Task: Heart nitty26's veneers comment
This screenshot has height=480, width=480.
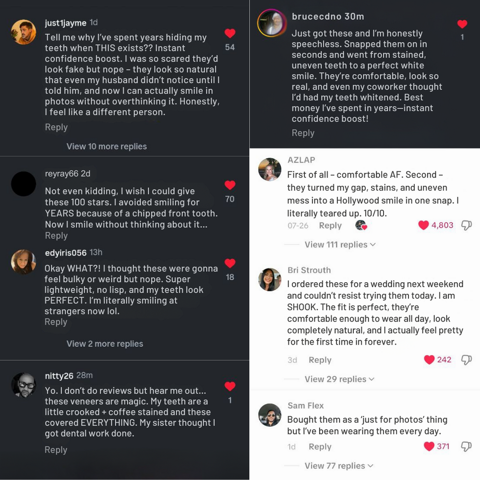Action: click(230, 386)
